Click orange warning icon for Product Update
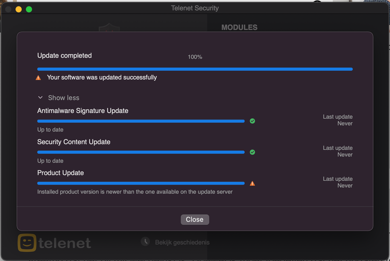This screenshot has width=390, height=261. [x=252, y=183]
